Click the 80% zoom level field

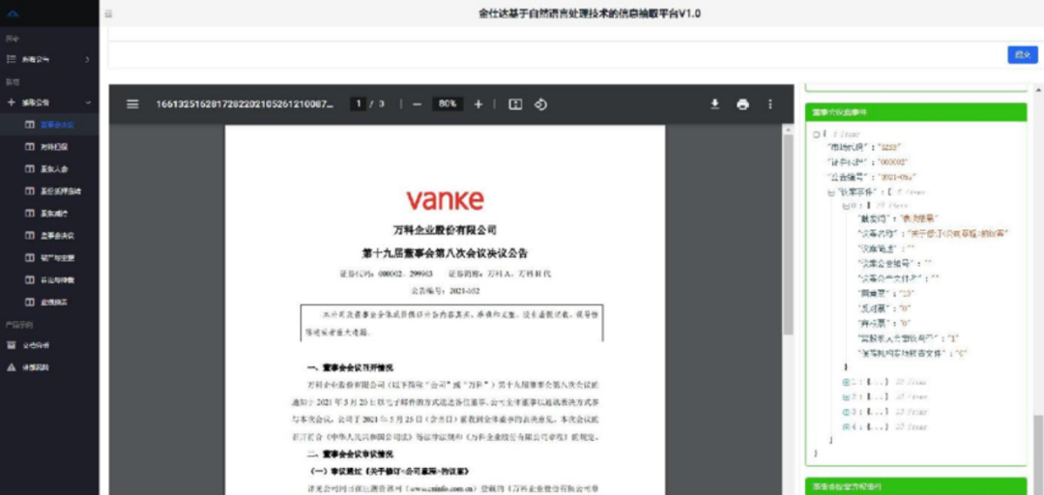[x=448, y=104]
